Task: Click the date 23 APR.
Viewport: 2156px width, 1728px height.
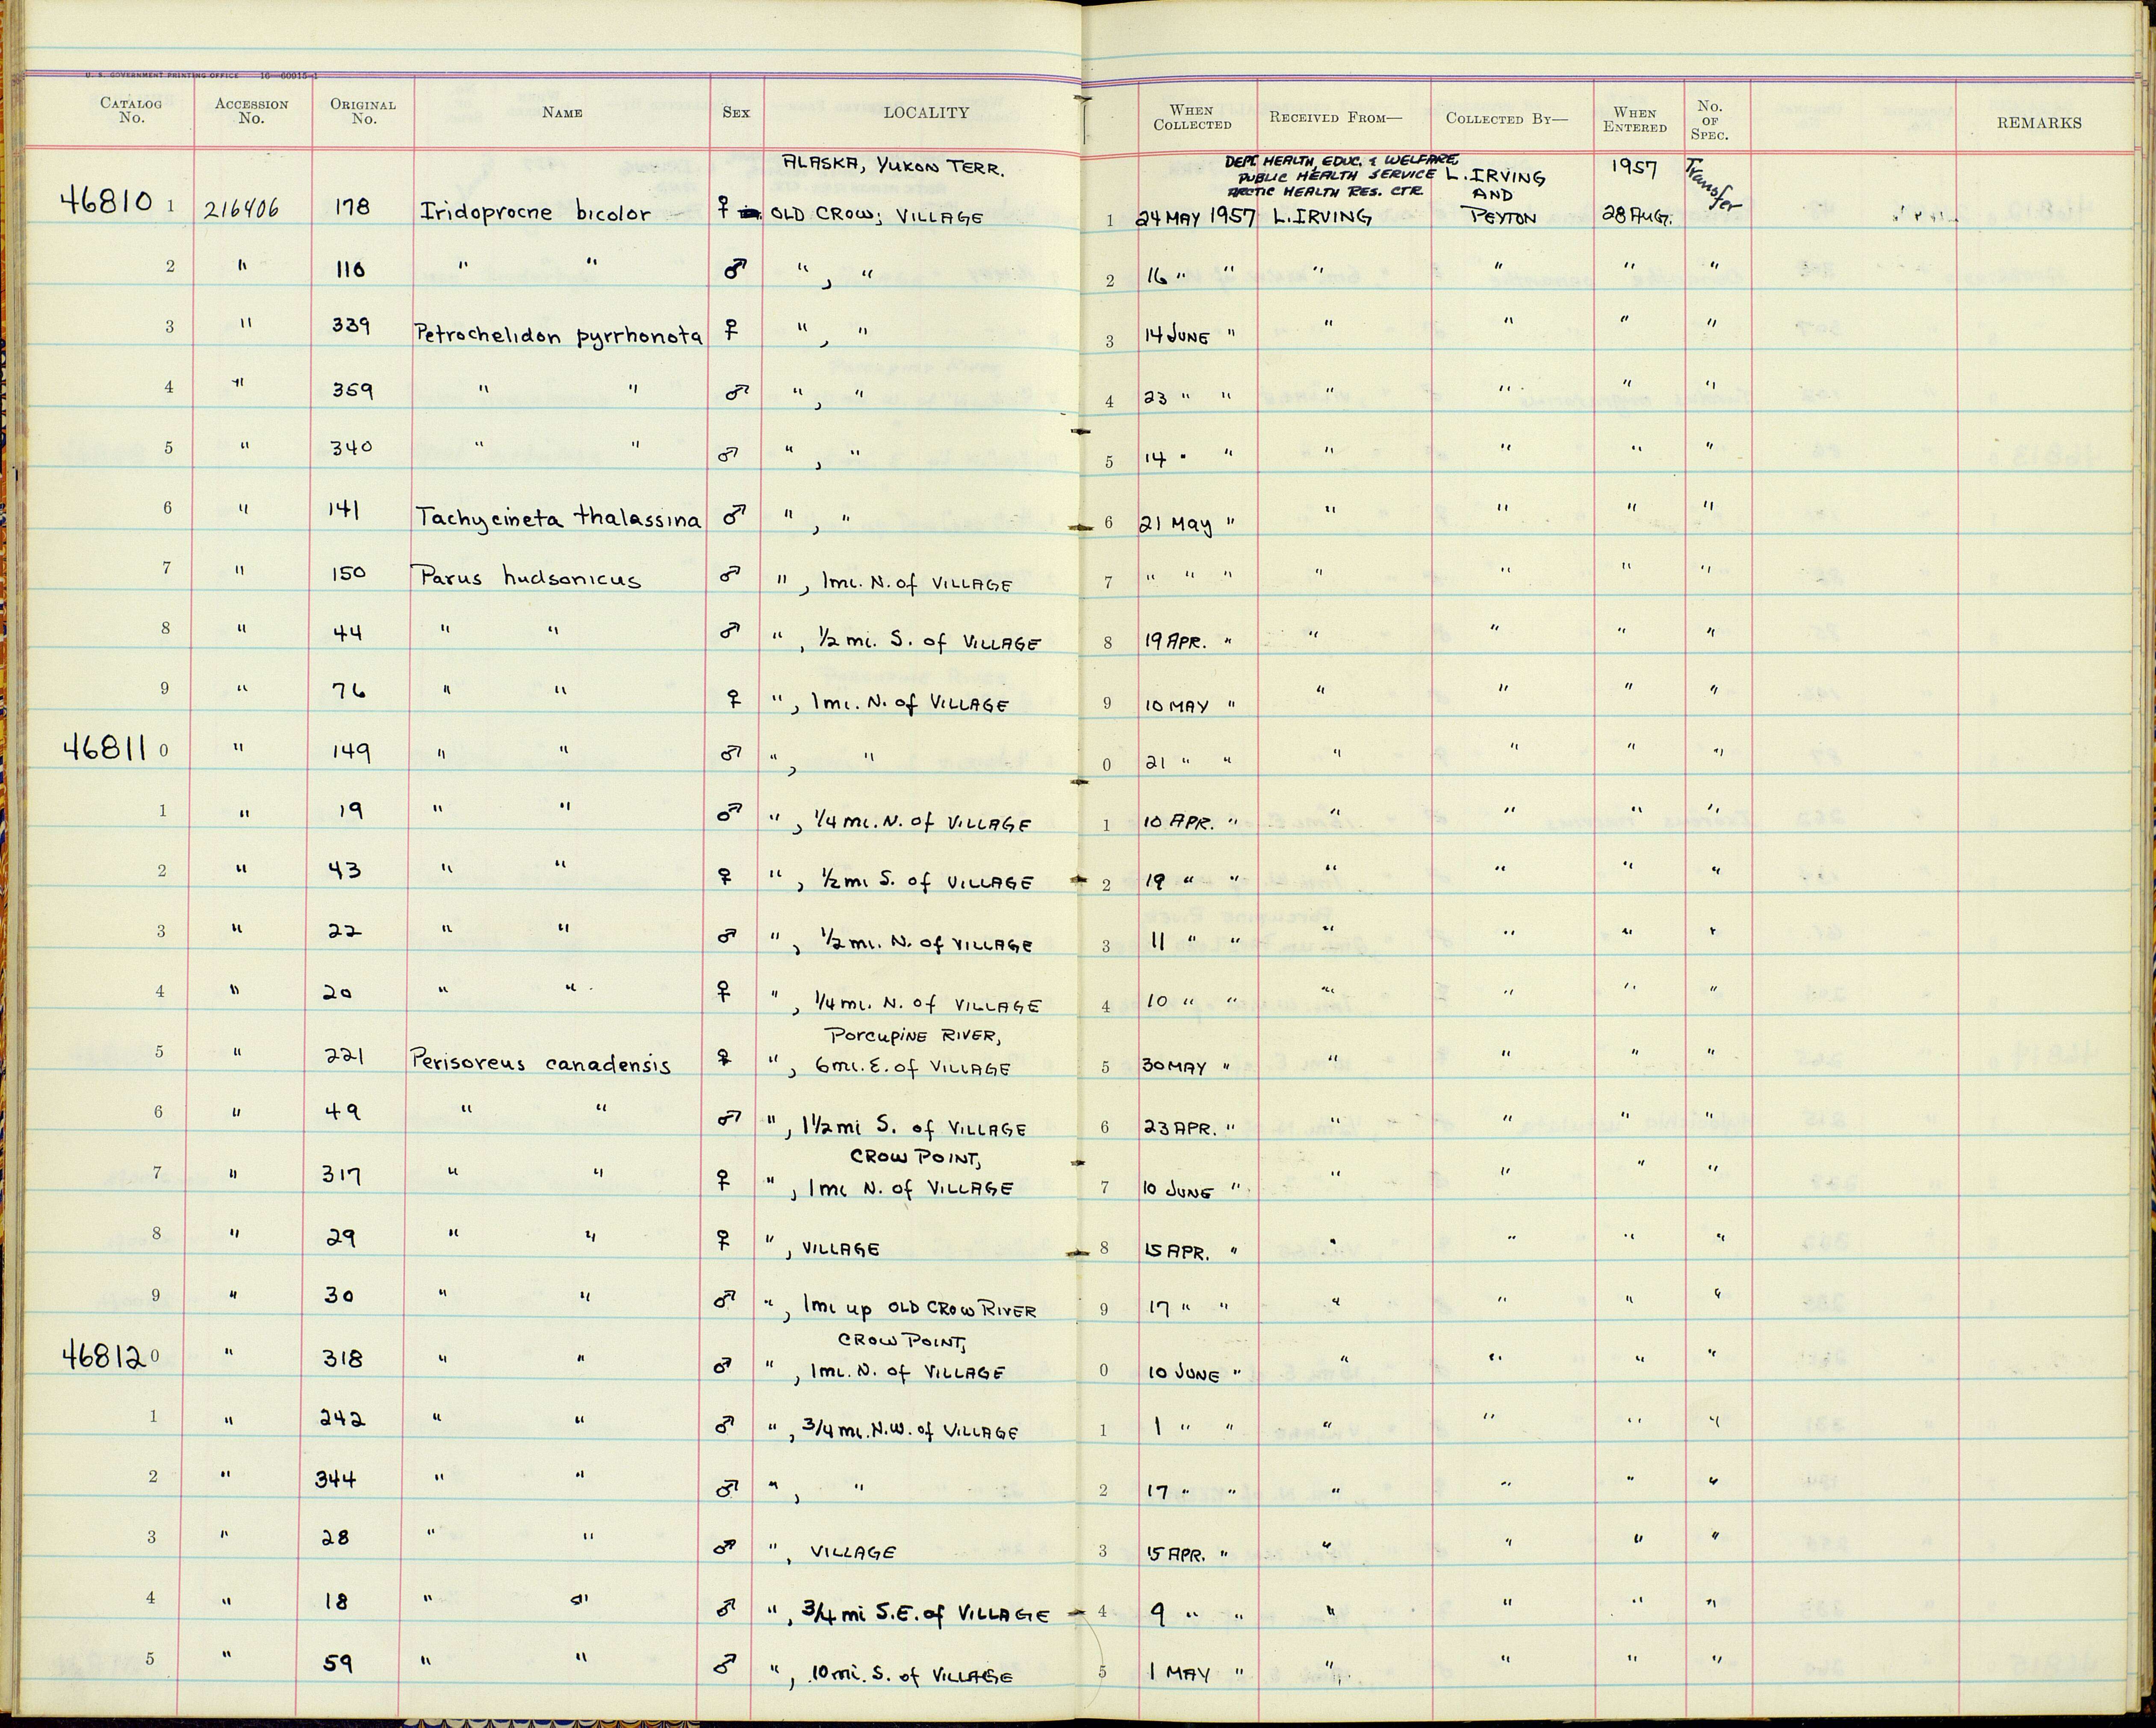Action: click(1179, 1127)
